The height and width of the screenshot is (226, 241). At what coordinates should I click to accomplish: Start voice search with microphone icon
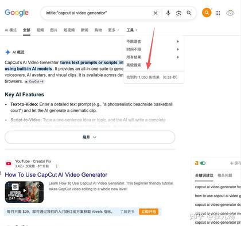pos(168,13)
